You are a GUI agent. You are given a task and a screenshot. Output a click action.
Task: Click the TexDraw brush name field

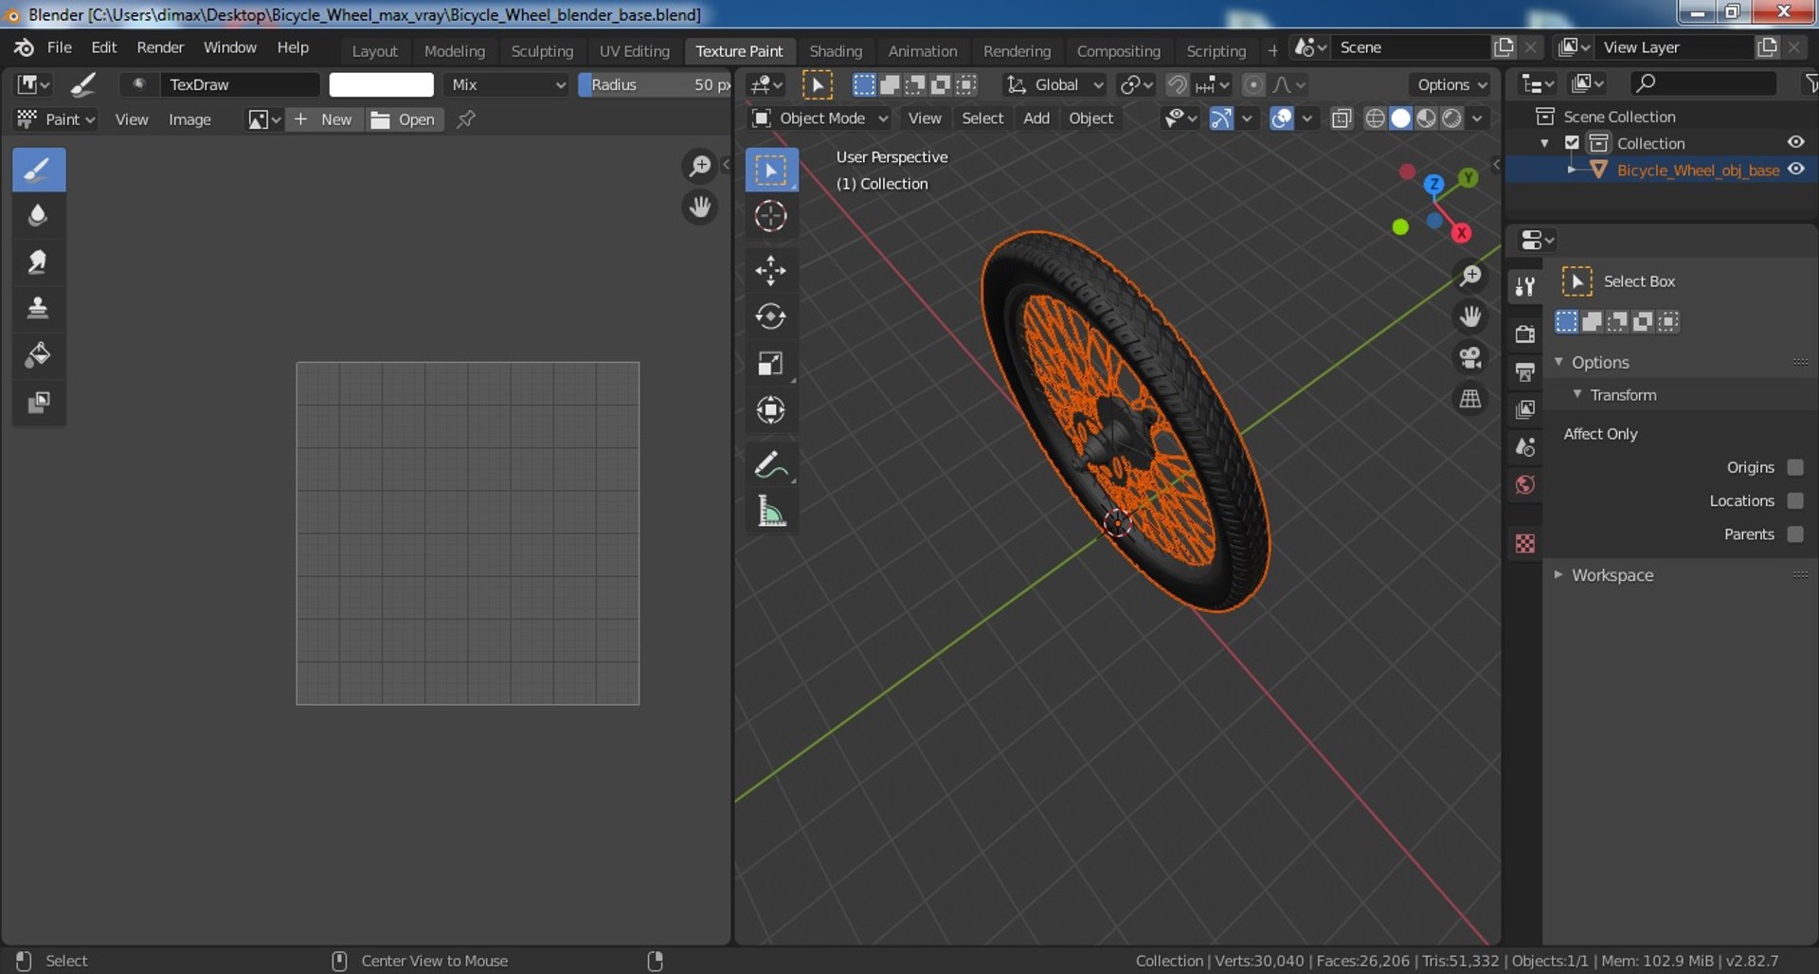click(240, 84)
